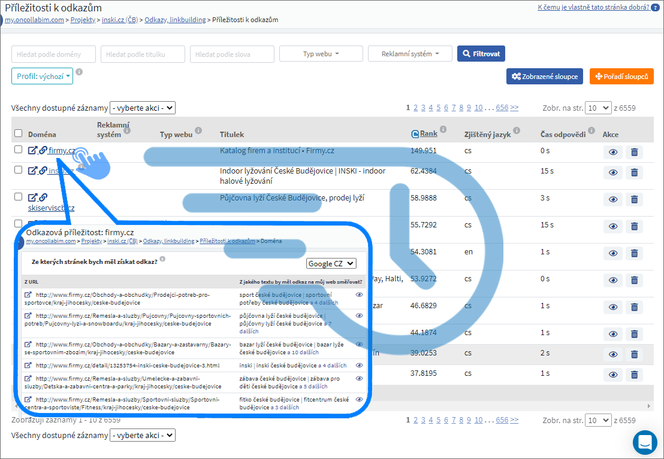Screen dimensions: 664x459
Task: Delete the rank 44.1874 row
Action: point(634,334)
